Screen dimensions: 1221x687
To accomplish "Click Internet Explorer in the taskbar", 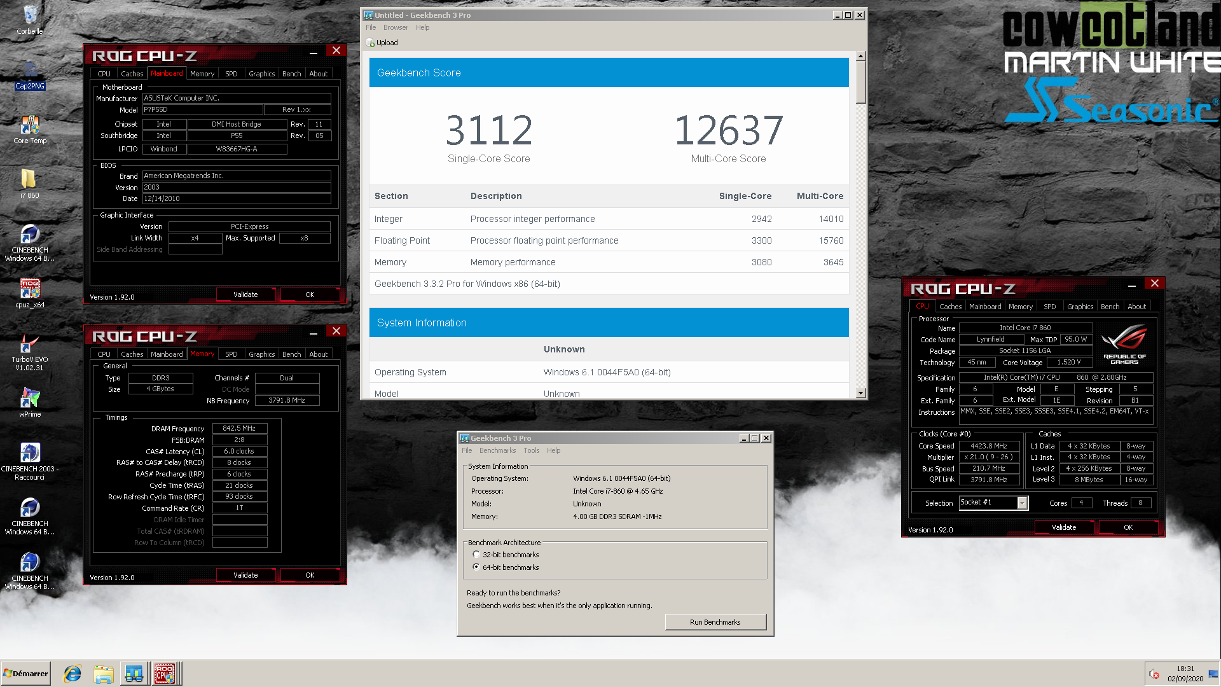I will click(x=72, y=674).
